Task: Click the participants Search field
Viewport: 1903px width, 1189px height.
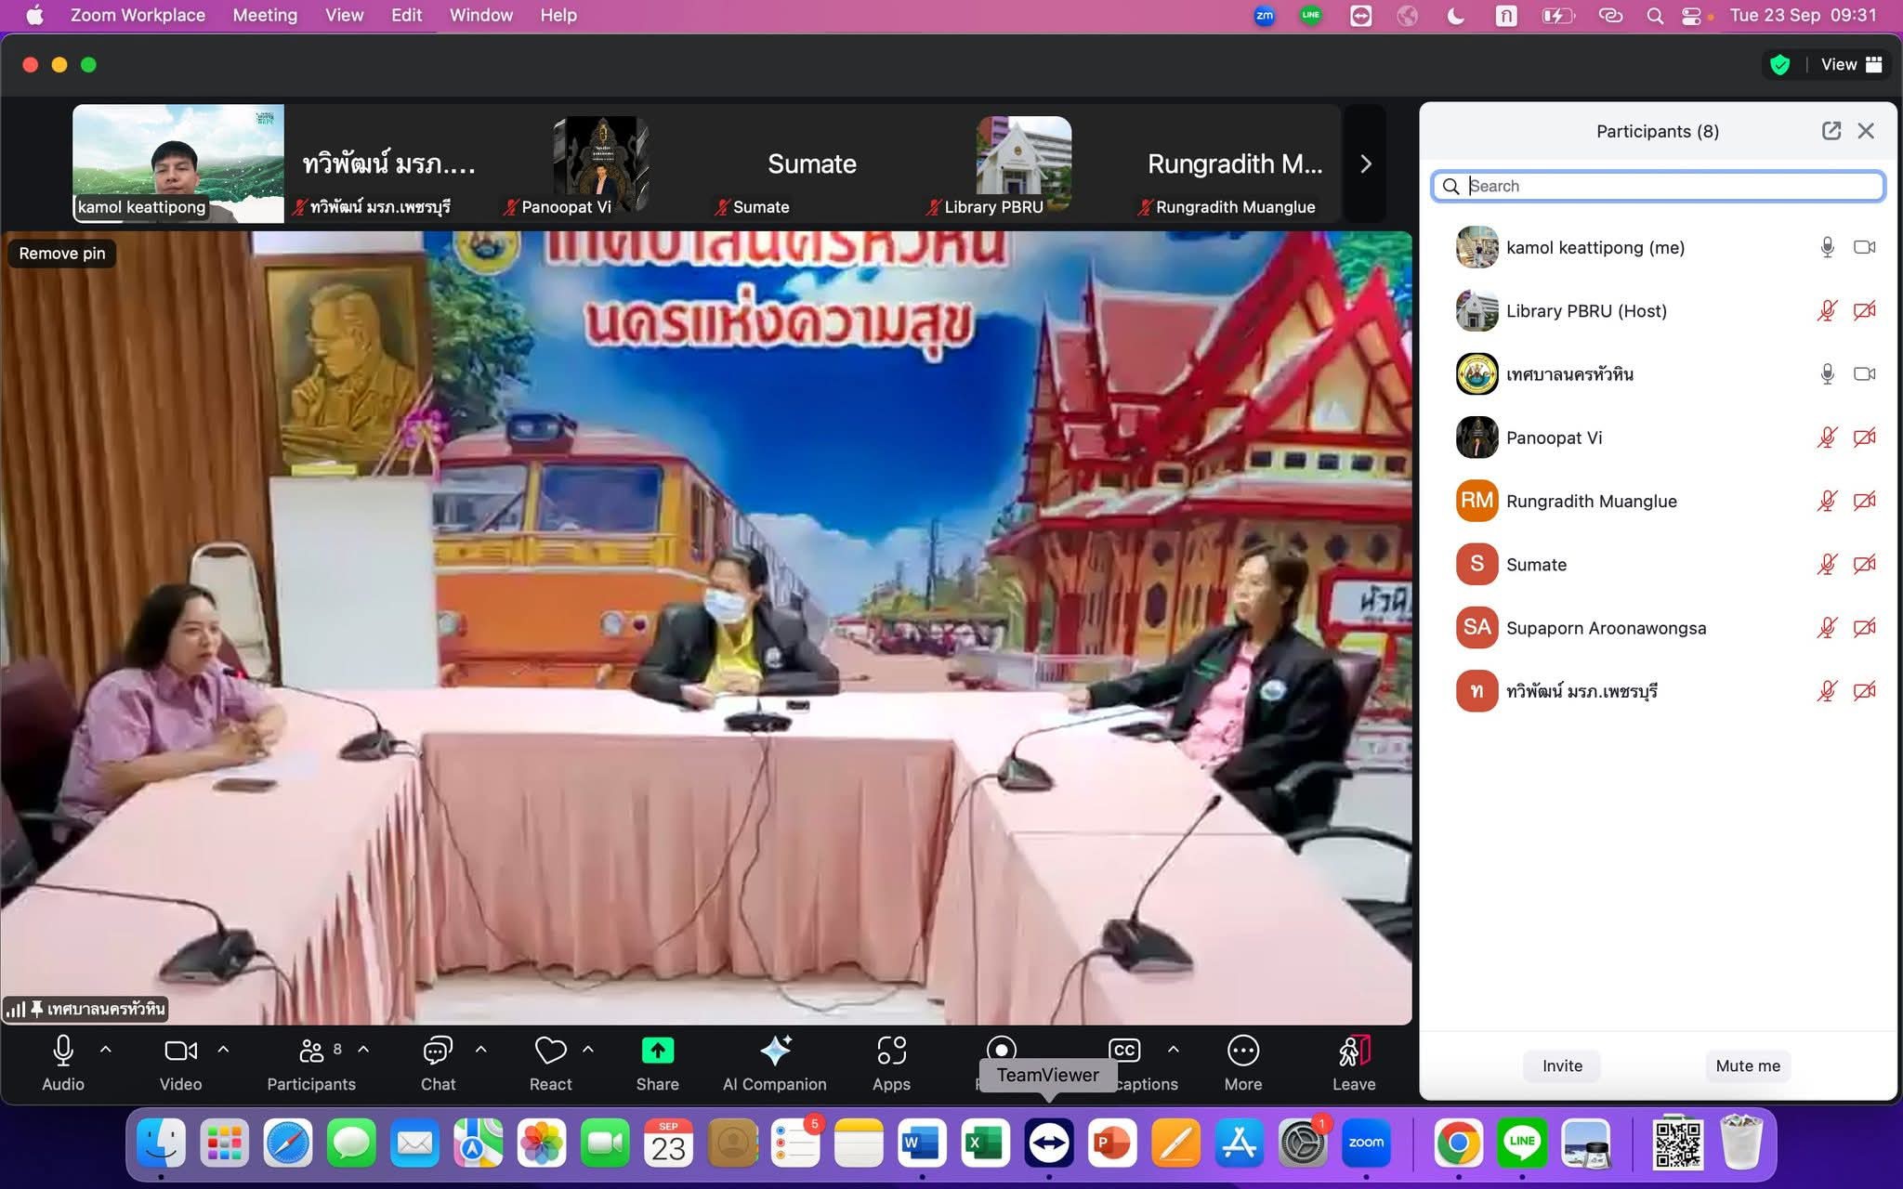Action: click(x=1658, y=186)
